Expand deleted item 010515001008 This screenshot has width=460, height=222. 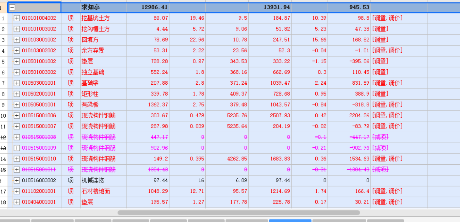point(17,137)
